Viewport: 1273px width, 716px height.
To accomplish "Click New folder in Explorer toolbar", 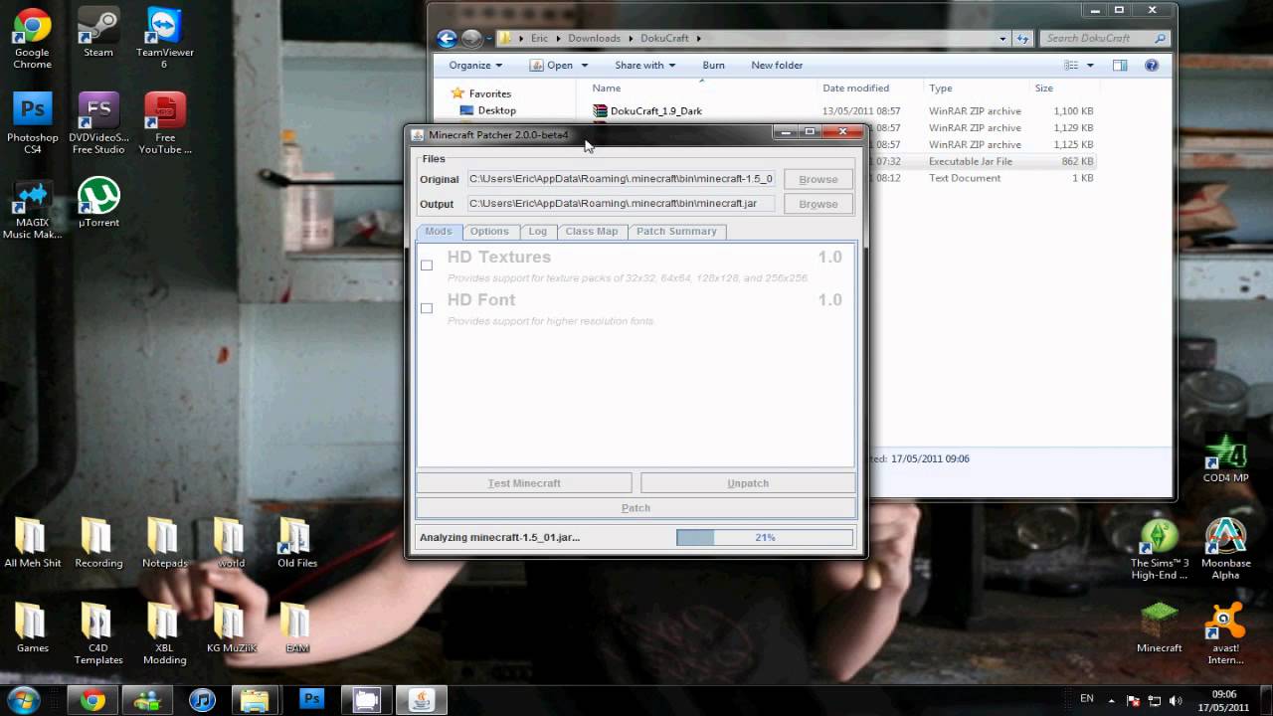I will coord(777,65).
